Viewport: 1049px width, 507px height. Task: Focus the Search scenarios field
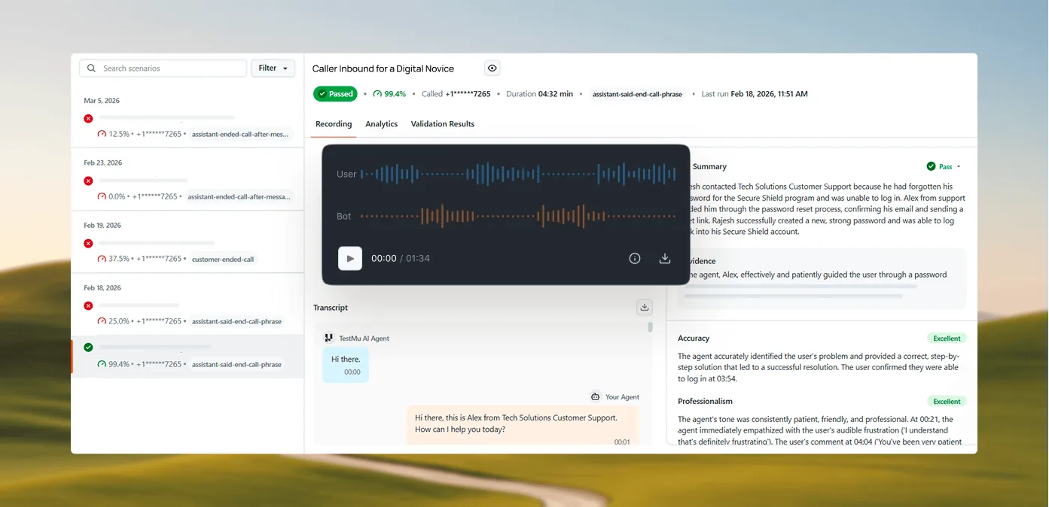(163, 68)
